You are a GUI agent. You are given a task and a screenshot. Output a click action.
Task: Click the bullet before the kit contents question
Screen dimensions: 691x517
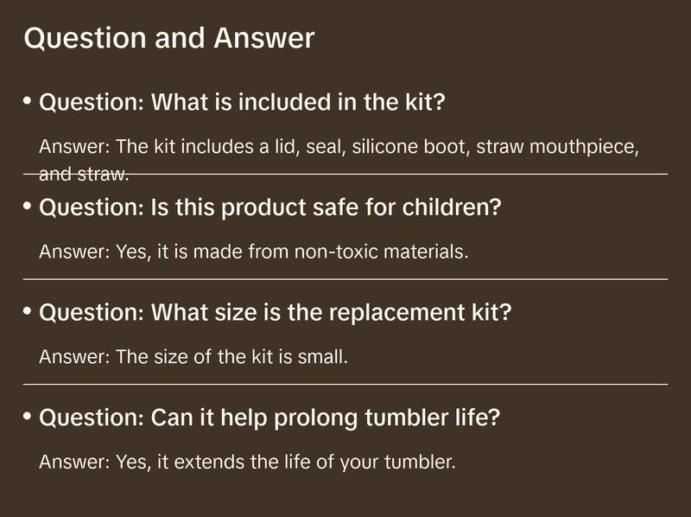tap(28, 102)
